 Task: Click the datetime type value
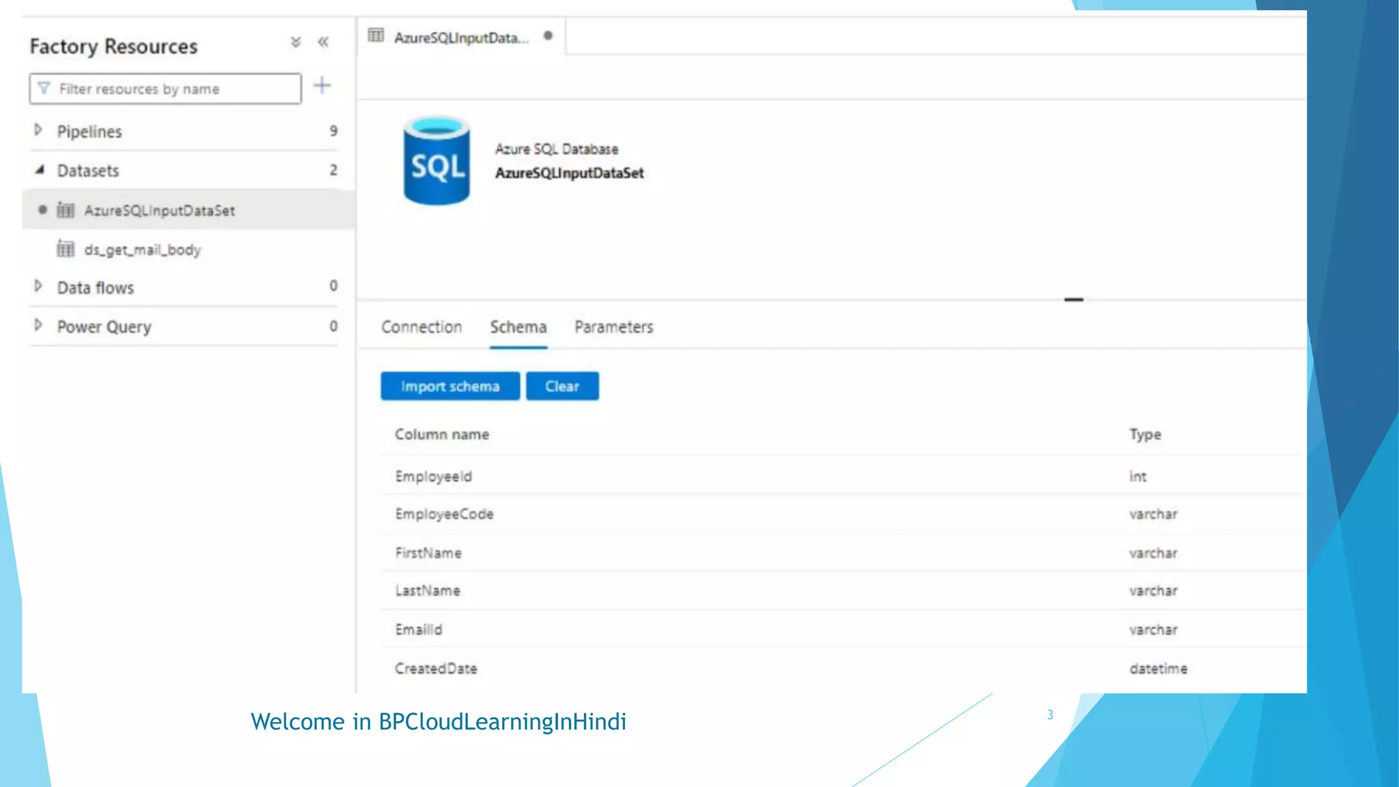point(1159,668)
